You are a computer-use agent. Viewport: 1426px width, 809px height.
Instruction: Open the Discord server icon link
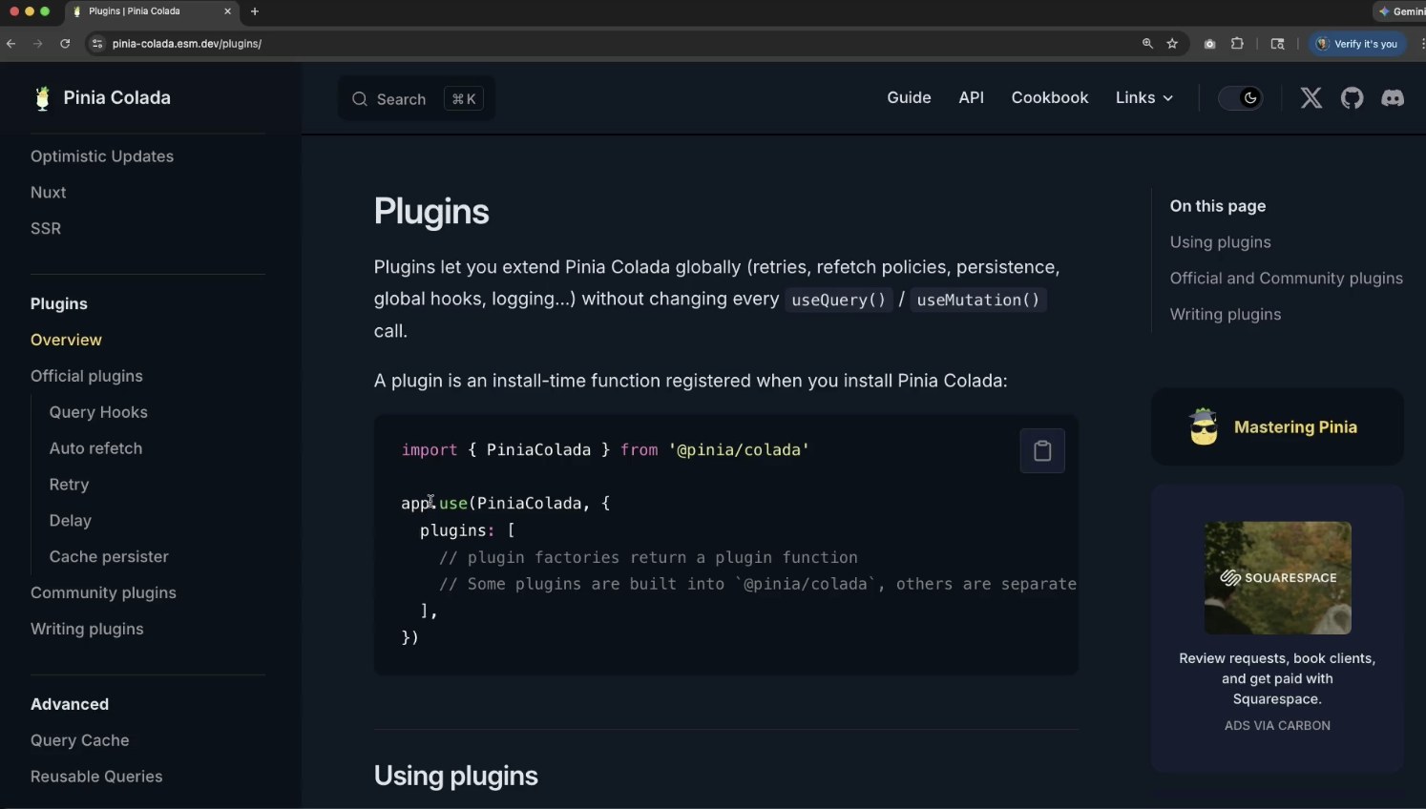coord(1393,98)
